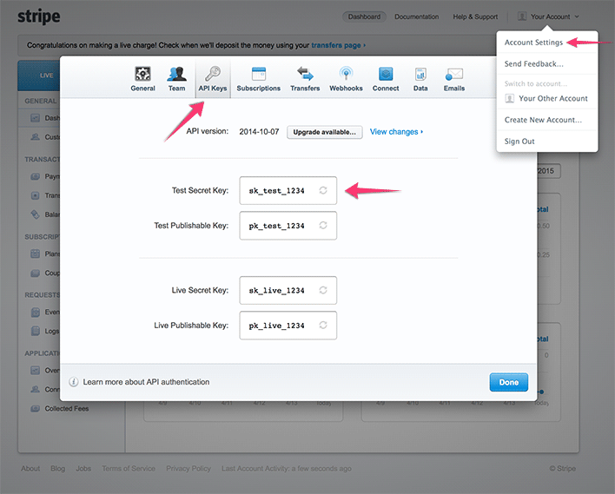Screen dimensions: 615x494
Task: Click the Done button
Action: (x=509, y=382)
